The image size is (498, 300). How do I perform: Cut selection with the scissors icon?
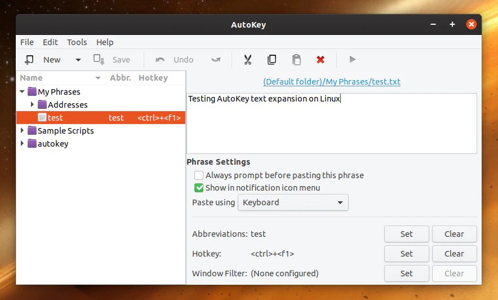(x=248, y=60)
